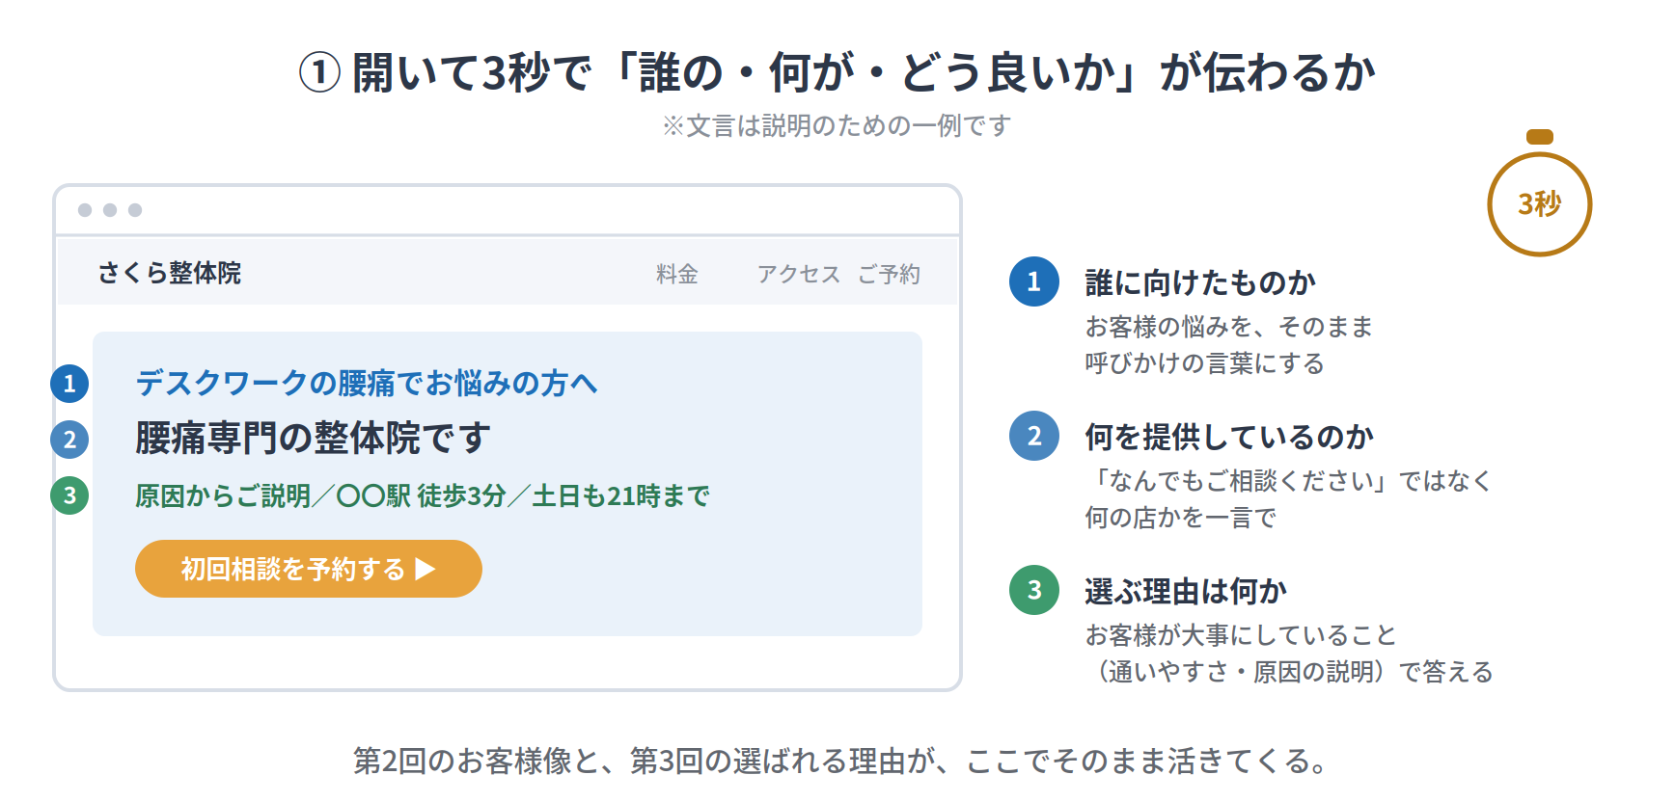
Task: Open the 料金 nav item
Action: point(677,274)
